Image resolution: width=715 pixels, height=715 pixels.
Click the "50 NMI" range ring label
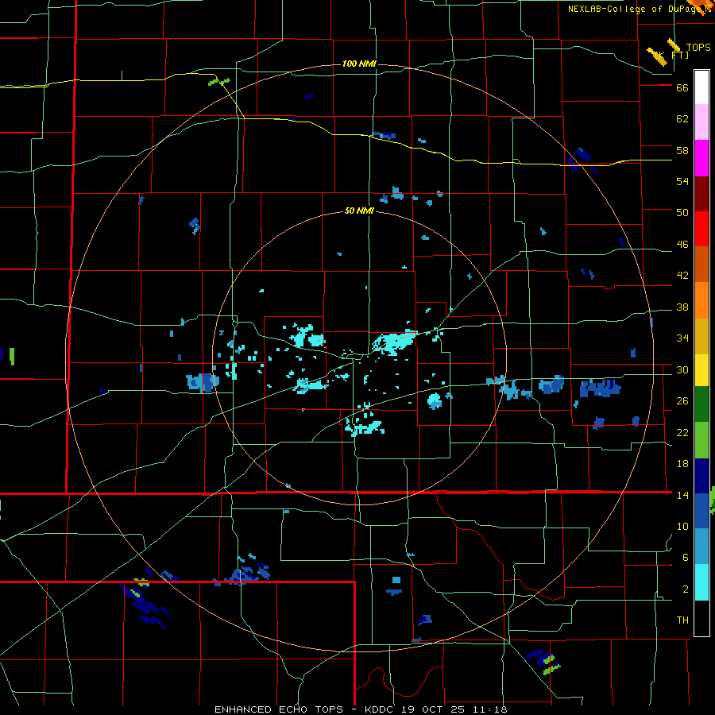359,211
